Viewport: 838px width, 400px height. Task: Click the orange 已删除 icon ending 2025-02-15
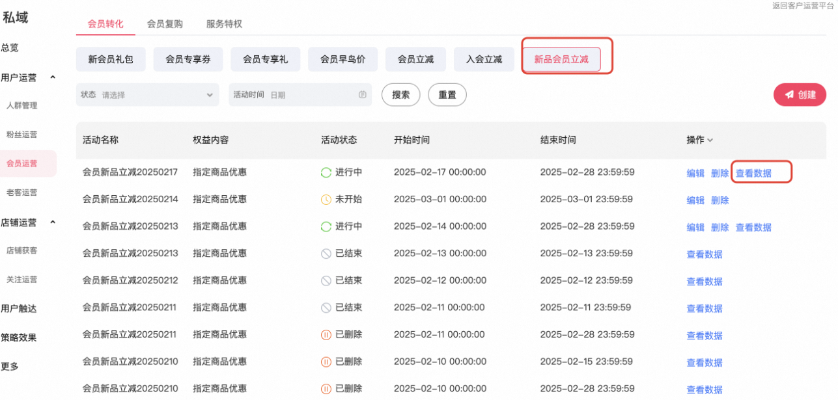[x=326, y=362]
